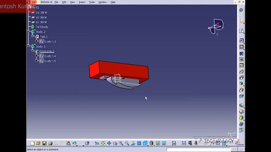Select PartBody in the specification tree
This screenshot has height=152, width=271.
[42, 27]
